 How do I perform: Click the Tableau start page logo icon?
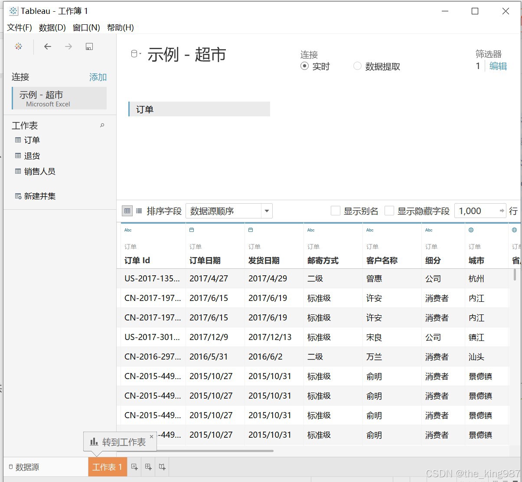point(18,46)
